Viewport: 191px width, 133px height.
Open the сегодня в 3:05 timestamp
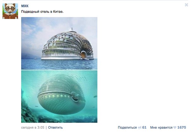click(x=33, y=128)
